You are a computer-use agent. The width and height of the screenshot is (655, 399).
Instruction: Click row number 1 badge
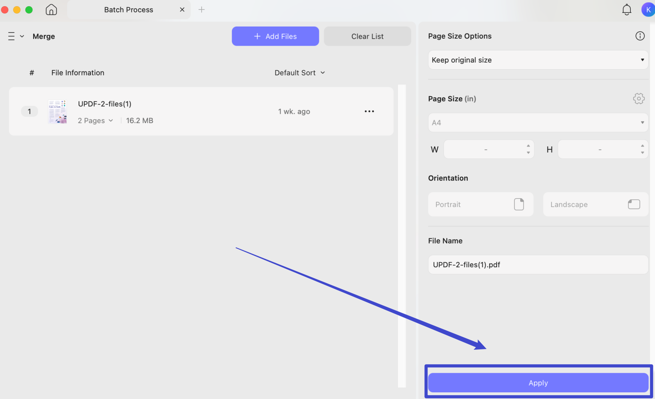[x=29, y=111]
